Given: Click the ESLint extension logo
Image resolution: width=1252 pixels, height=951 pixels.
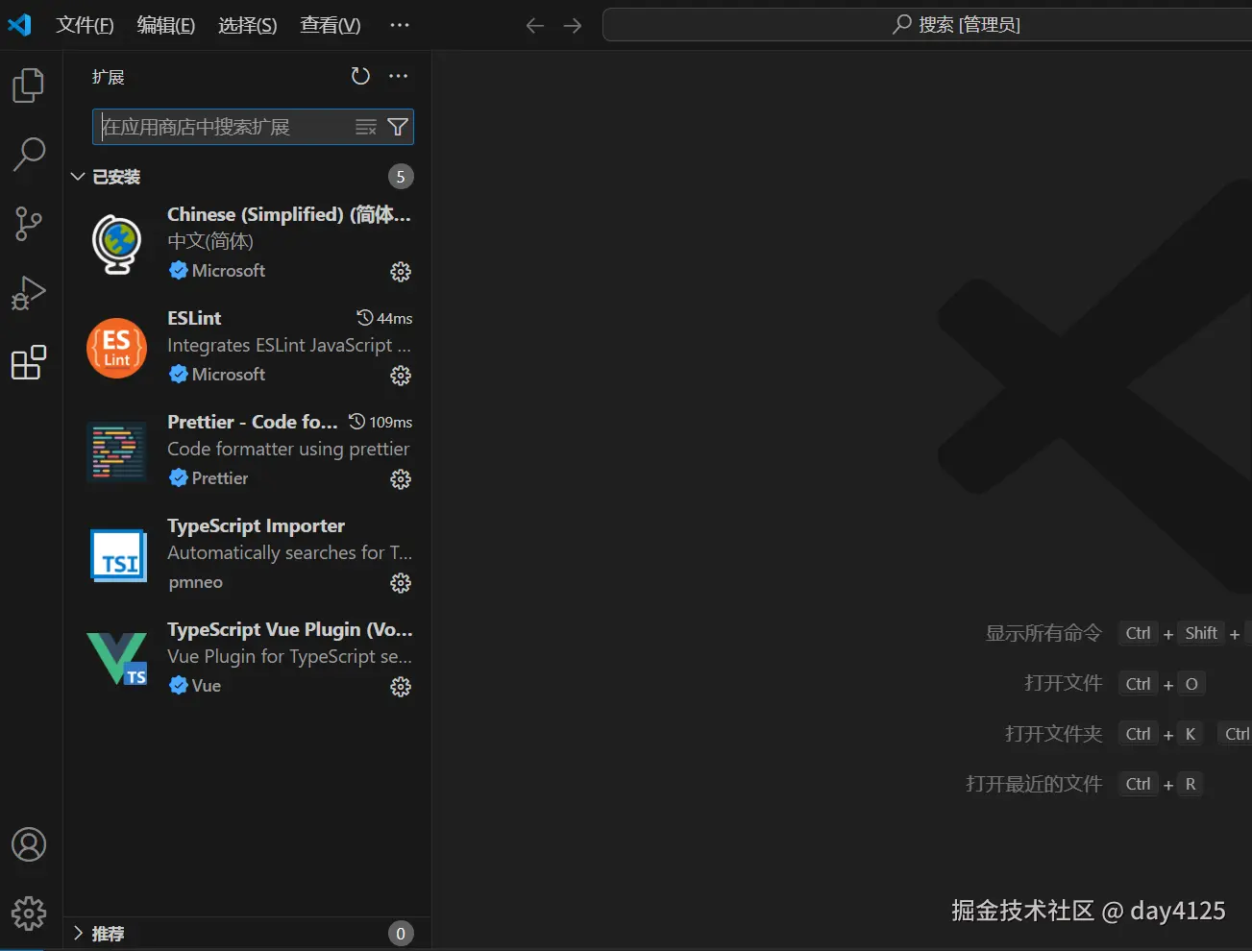Looking at the screenshot, I should 117,348.
